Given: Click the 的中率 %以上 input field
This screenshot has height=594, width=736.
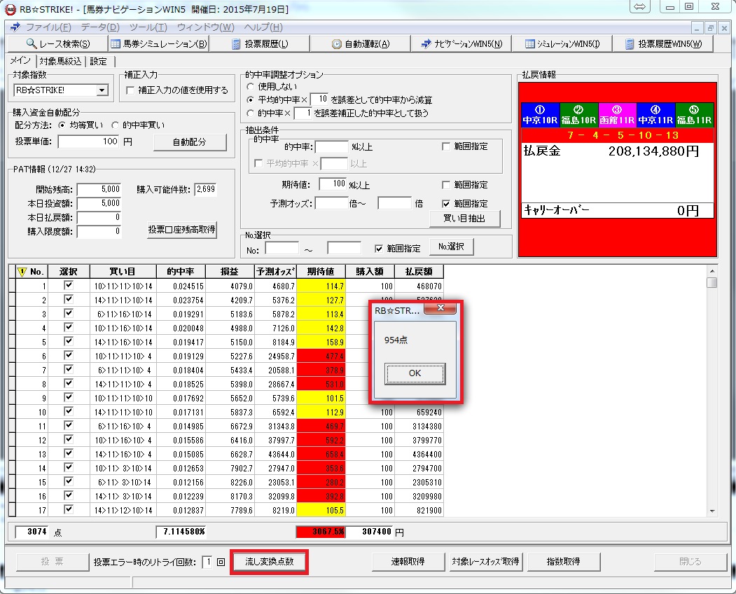Looking at the screenshot, I should pos(332,147).
